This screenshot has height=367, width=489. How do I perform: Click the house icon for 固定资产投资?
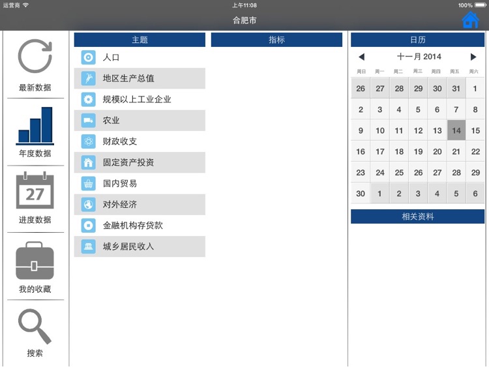[x=88, y=162]
